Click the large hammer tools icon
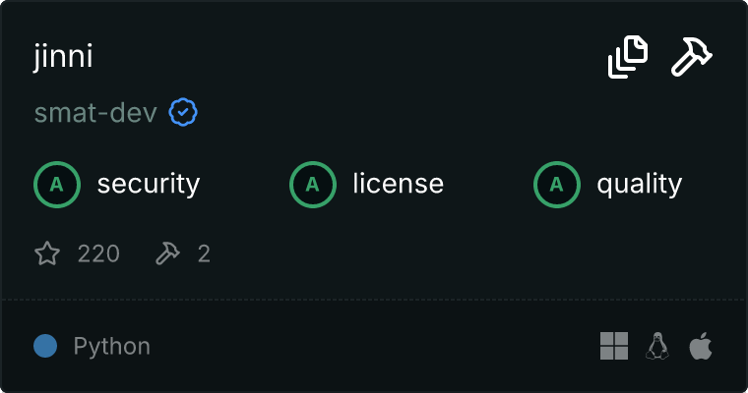The height and width of the screenshot is (393, 748). [692, 57]
